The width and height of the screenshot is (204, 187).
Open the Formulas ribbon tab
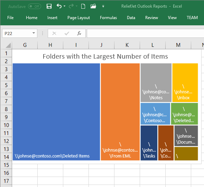click(108, 18)
